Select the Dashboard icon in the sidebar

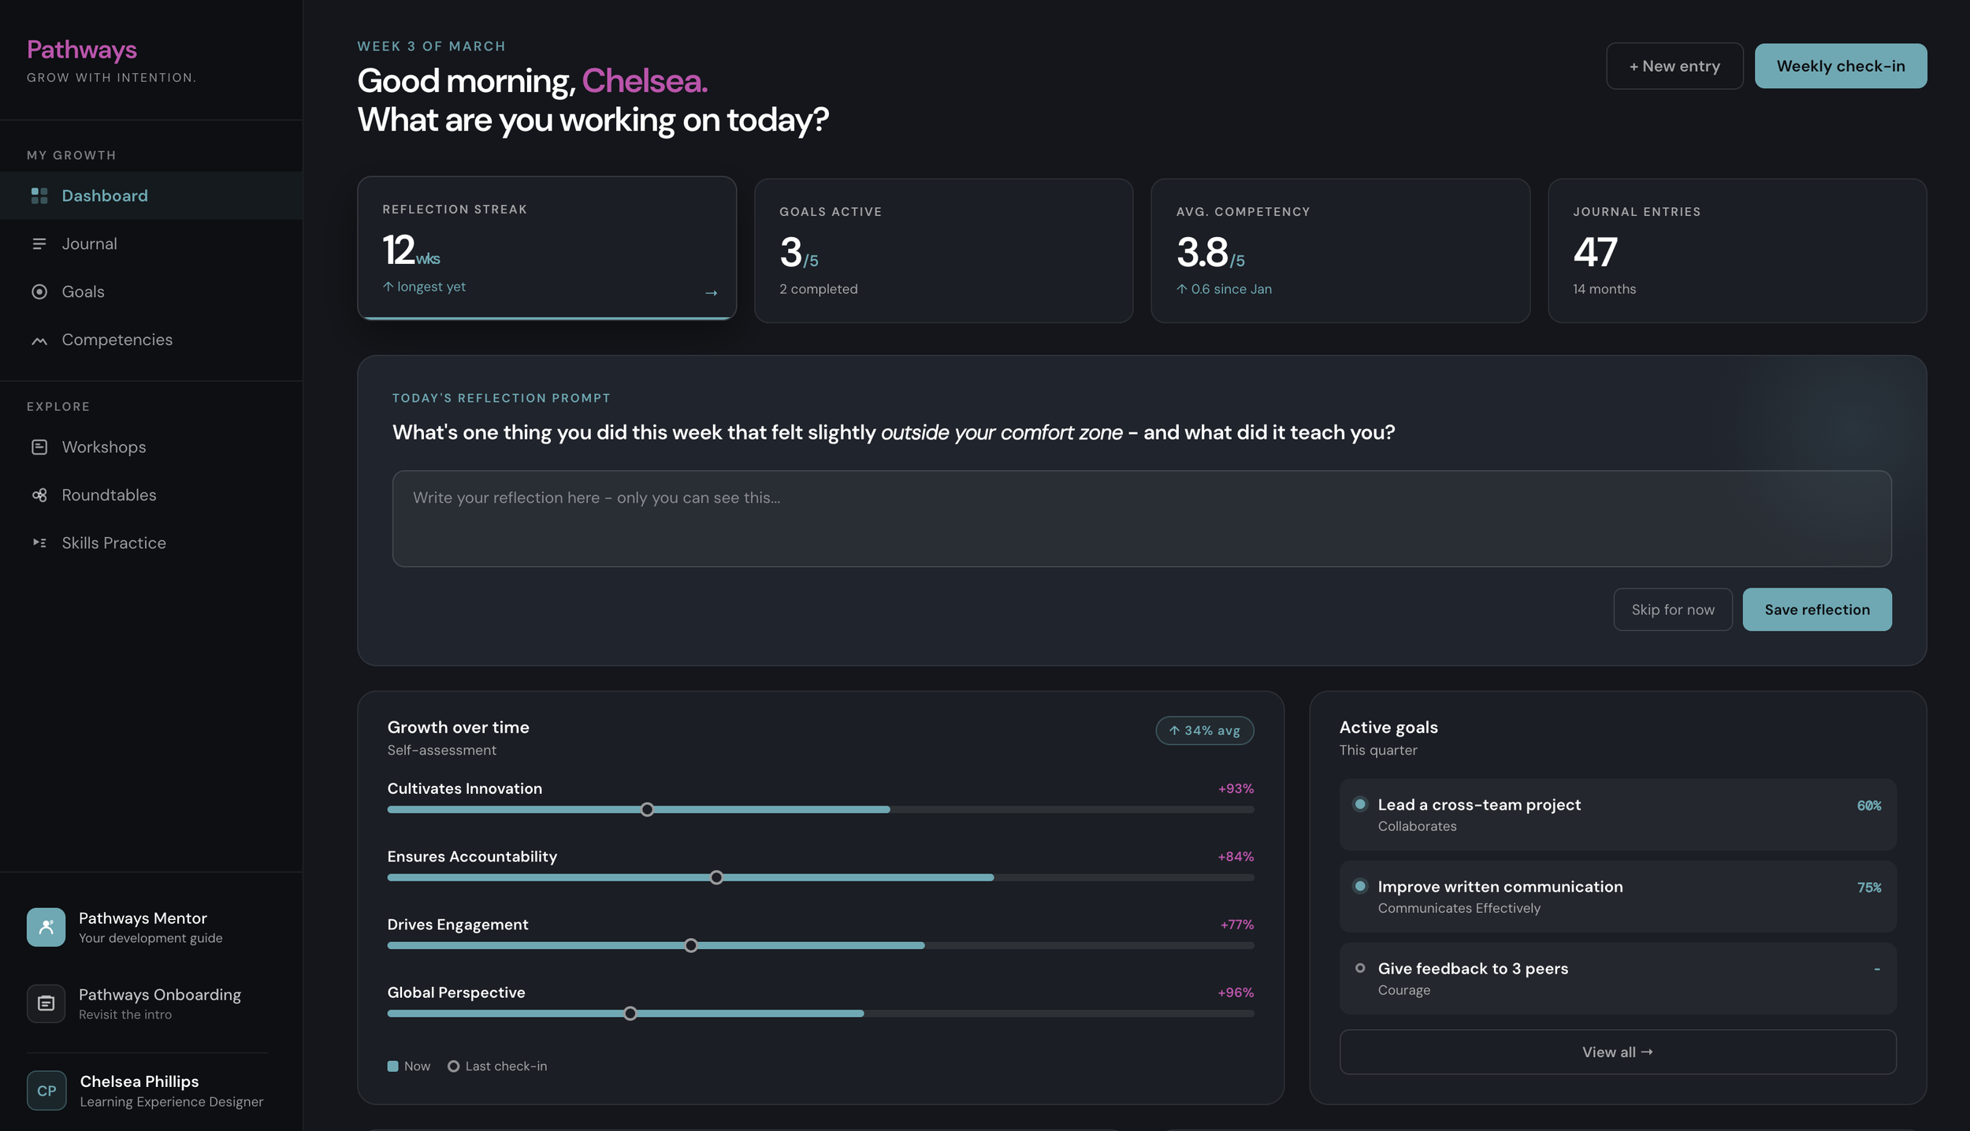[39, 195]
